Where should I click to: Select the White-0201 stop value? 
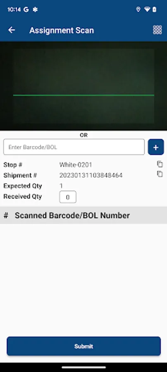pyautogui.click(x=76, y=165)
